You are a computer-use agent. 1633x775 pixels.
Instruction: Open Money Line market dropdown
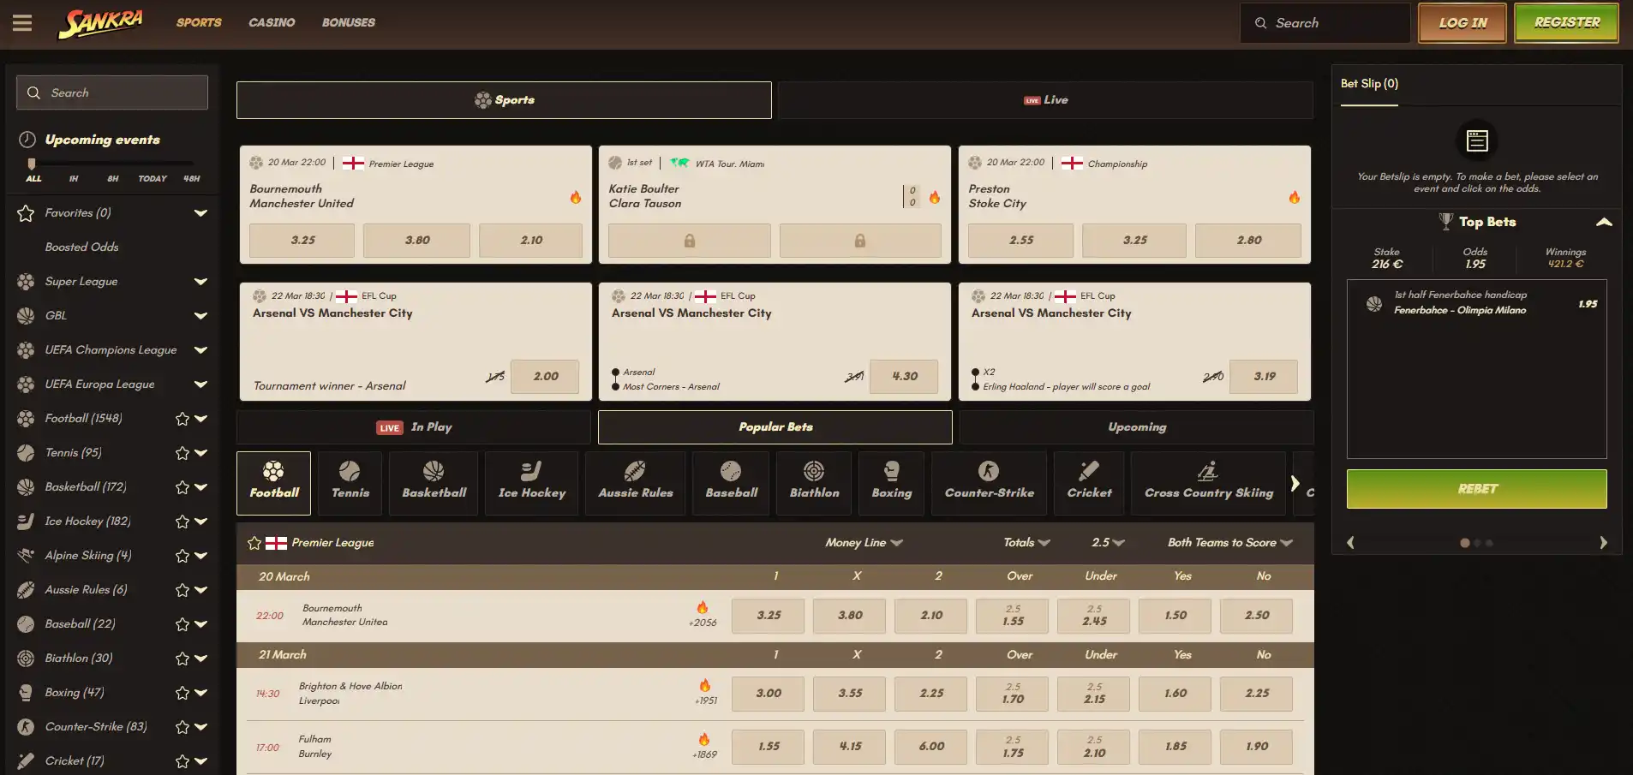coord(864,543)
